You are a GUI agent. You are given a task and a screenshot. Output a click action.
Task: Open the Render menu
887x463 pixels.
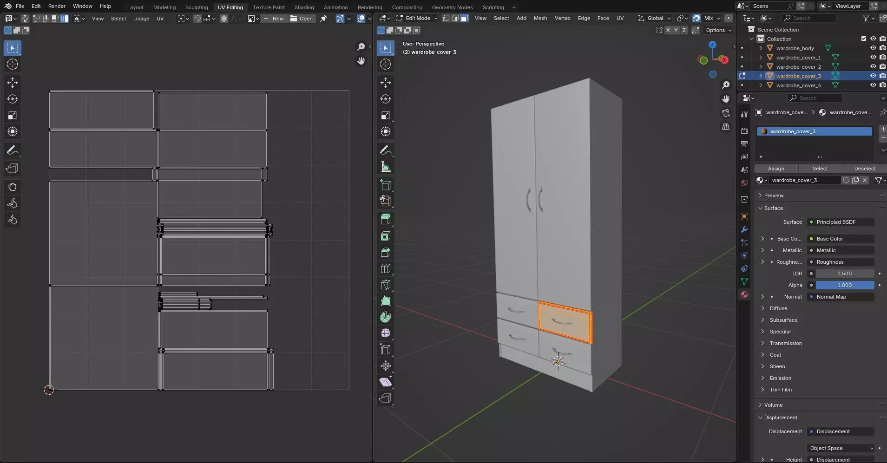pyautogui.click(x=57, y=6)
